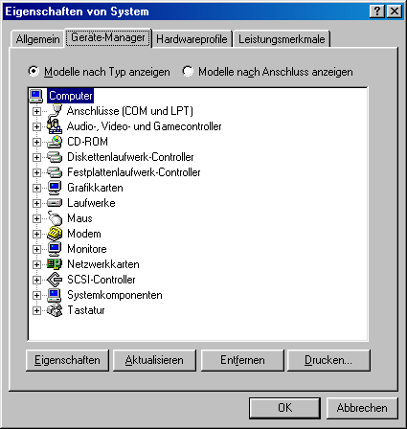Select the Maus mouse icon
Screen dimensions: 407x429
[x=55, y=218]
